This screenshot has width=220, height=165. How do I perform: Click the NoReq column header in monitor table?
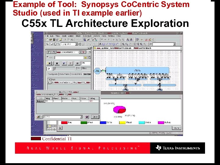pos(94,98)
